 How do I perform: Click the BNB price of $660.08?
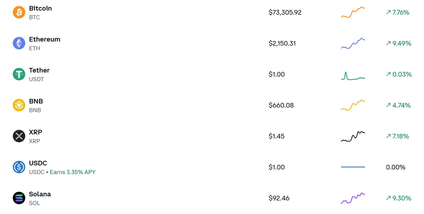281,105
